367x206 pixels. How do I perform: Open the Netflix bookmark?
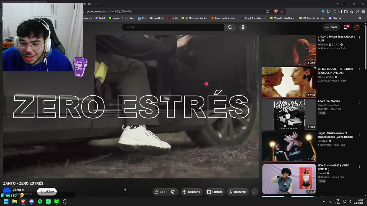click(x=173, y=18)
